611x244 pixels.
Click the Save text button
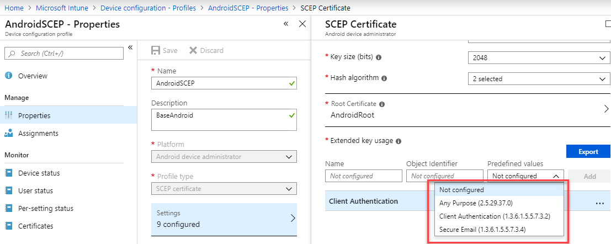tap(171, 50)
